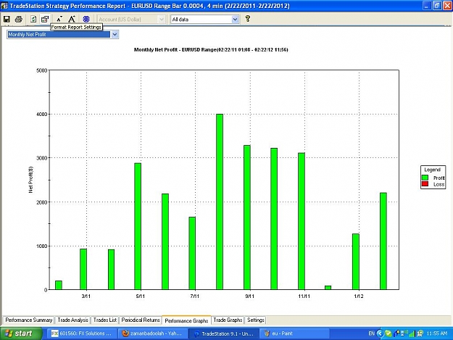This screenshot has width=453, height=340.
Task: Click the 5/11 x-axis label
Action: (141, 297)
